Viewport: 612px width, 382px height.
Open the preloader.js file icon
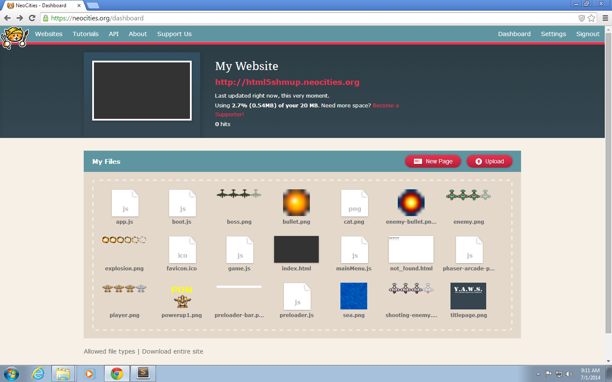click(x=297, y=297)
